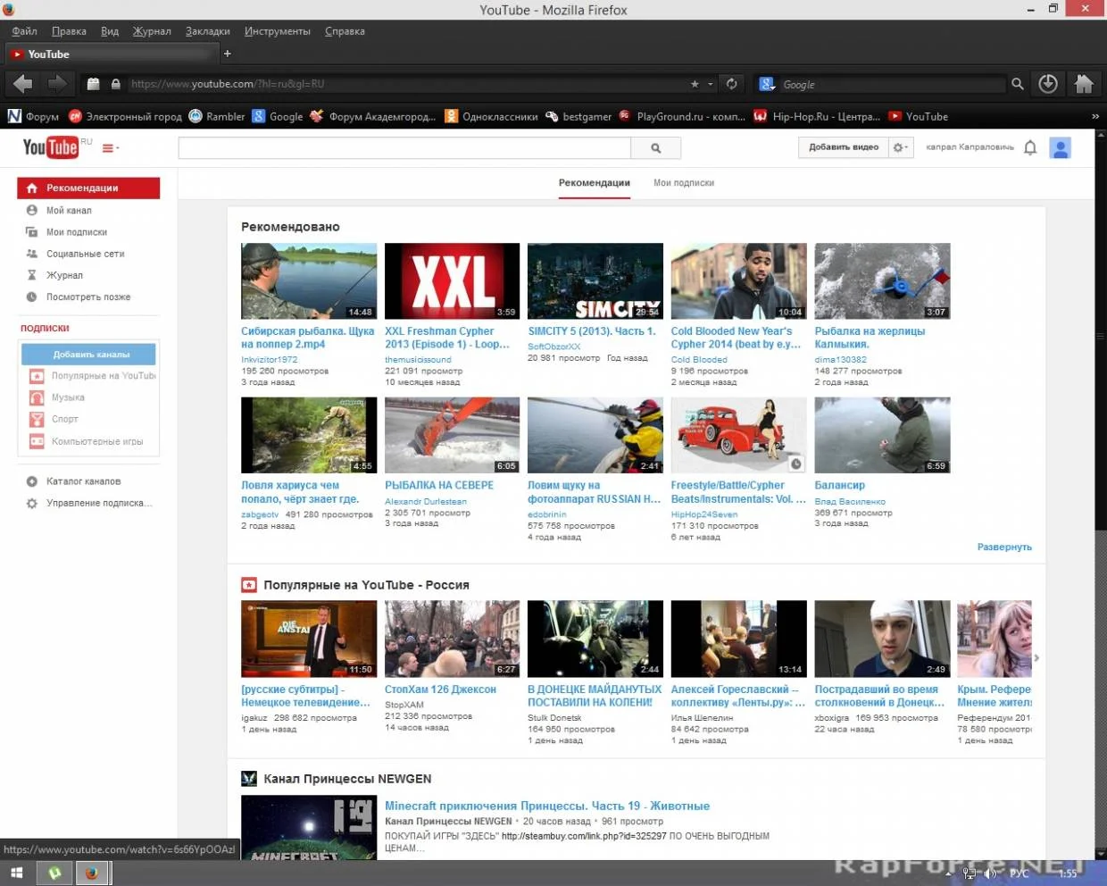Click the Watch Later clock on Freestyle thumbnail
This screenshot has height=886, width=1107.
click(x=795, y=464)
